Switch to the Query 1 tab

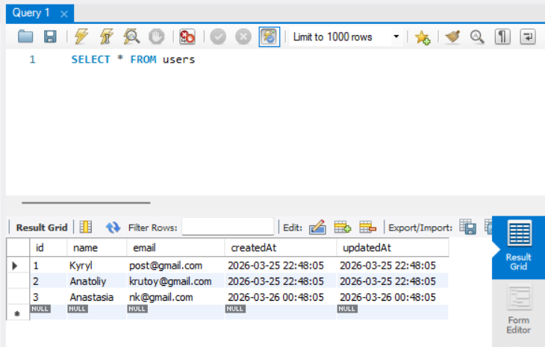tap(31, 13)
